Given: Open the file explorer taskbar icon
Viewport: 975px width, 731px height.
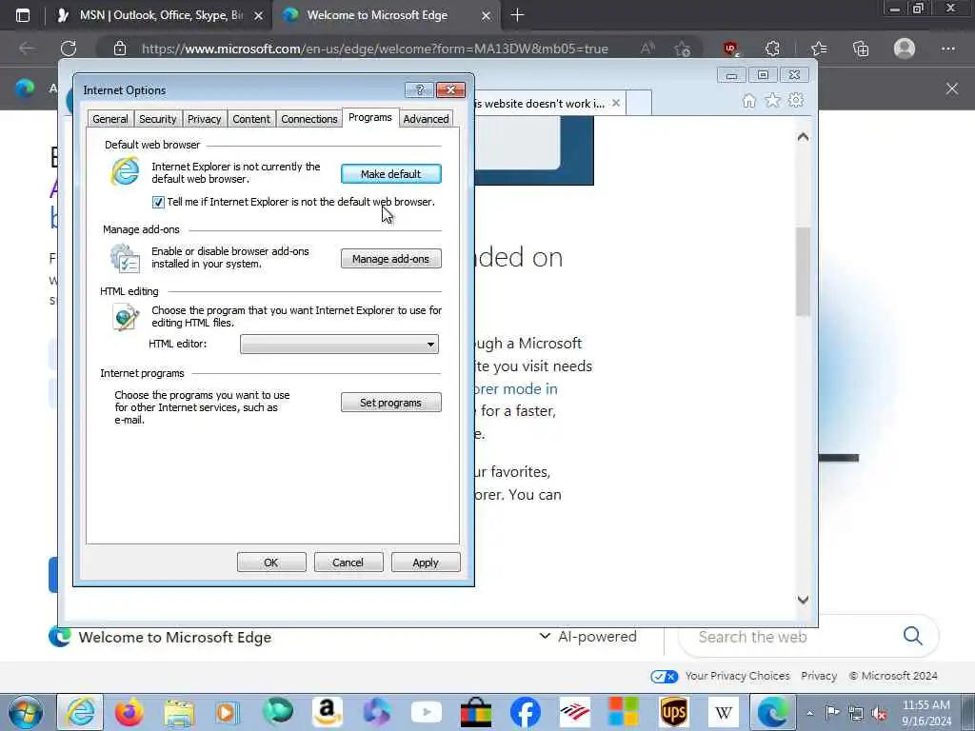Looking at the screenshot, I should point(179,712).
